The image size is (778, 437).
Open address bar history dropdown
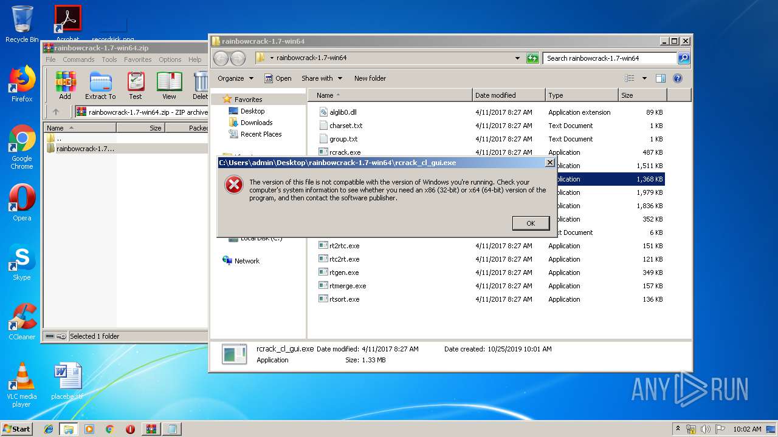click(517, 58)
